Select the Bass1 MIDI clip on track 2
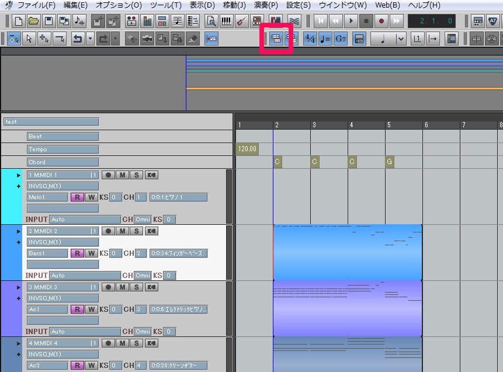The image size is (503, 372). (348, 252)
